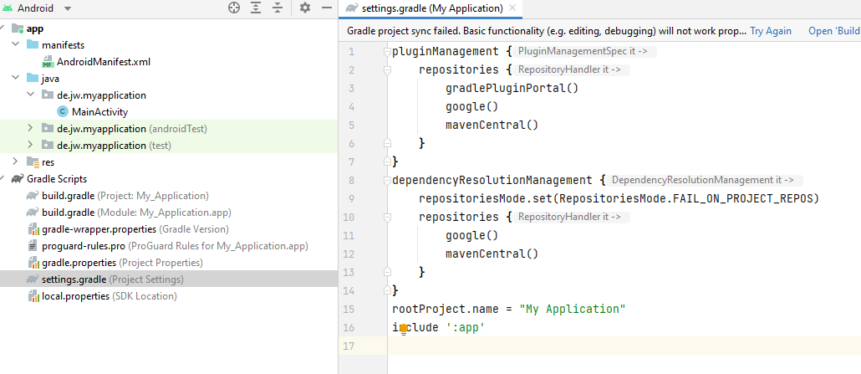Screen dimensions: 861x374
Task: Select the settings.gradle editor tab
Action: (432, 8)
